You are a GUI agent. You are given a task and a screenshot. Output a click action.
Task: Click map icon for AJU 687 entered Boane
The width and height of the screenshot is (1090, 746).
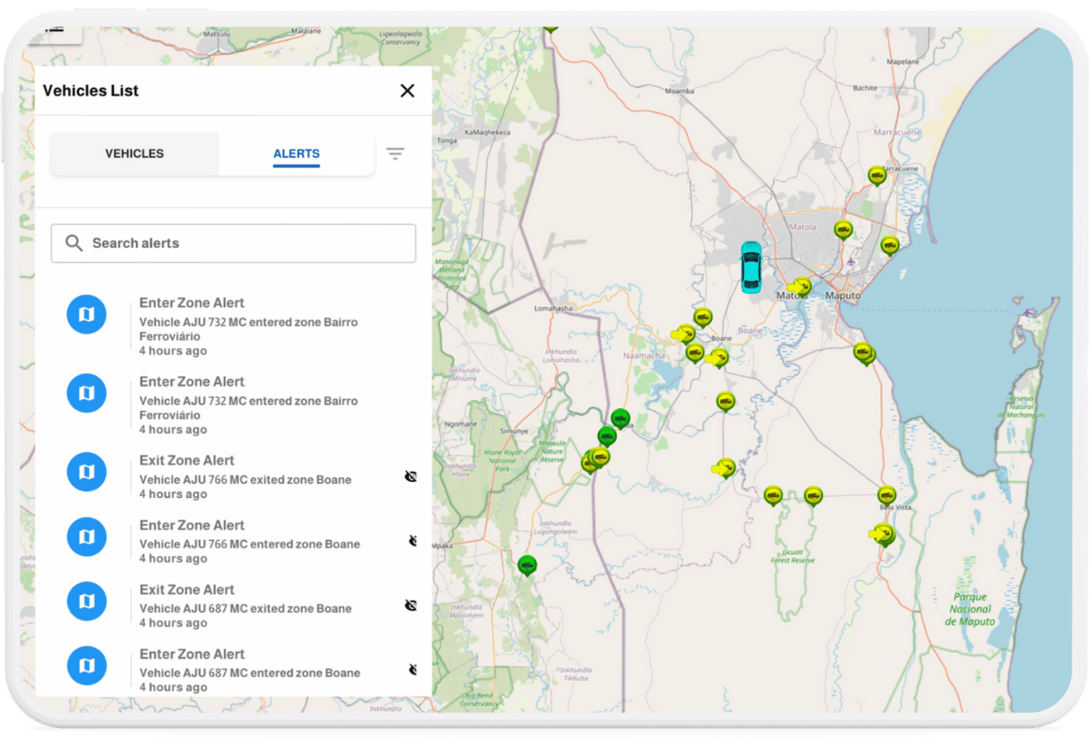87,665
